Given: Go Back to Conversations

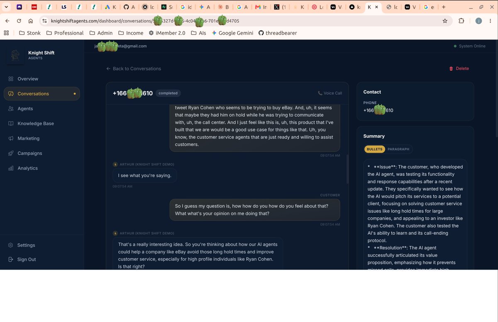Looking at the screenshot, I should pyautogui.click(x=134, y=69).
